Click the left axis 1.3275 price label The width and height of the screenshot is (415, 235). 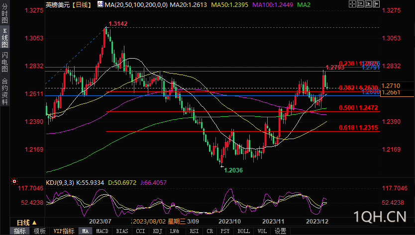click(34, 10)
